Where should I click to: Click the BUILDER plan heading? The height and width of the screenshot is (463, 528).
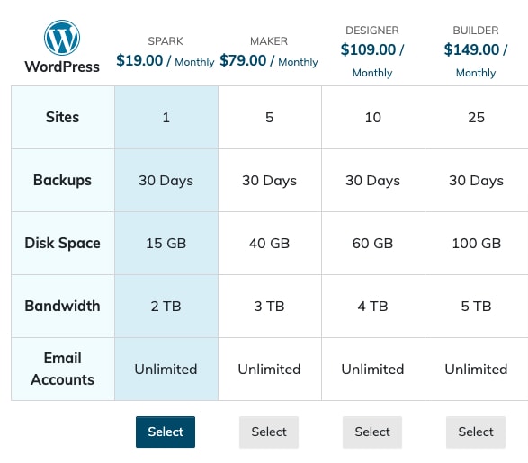pos(476,31)
